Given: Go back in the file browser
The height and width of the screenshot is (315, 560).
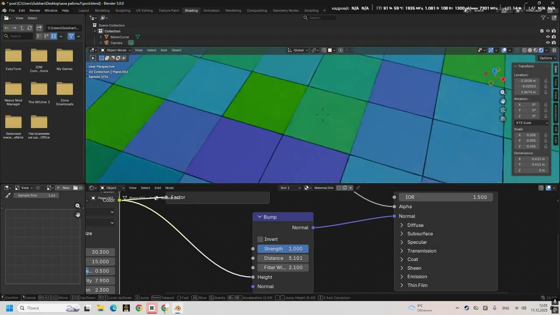Looking at the screenshot, I should 7,28.
